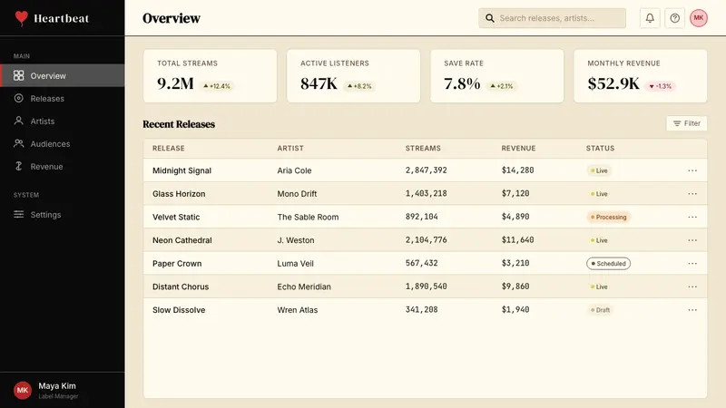Select the Slow Dissolve release name
Screen dimensions: 726x408
179,310
